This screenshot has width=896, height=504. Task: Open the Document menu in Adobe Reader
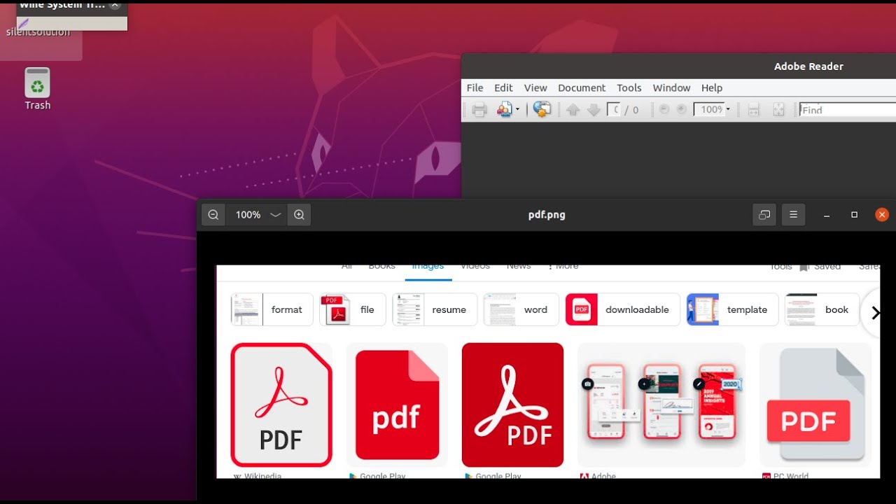click(x=582, y=87)
